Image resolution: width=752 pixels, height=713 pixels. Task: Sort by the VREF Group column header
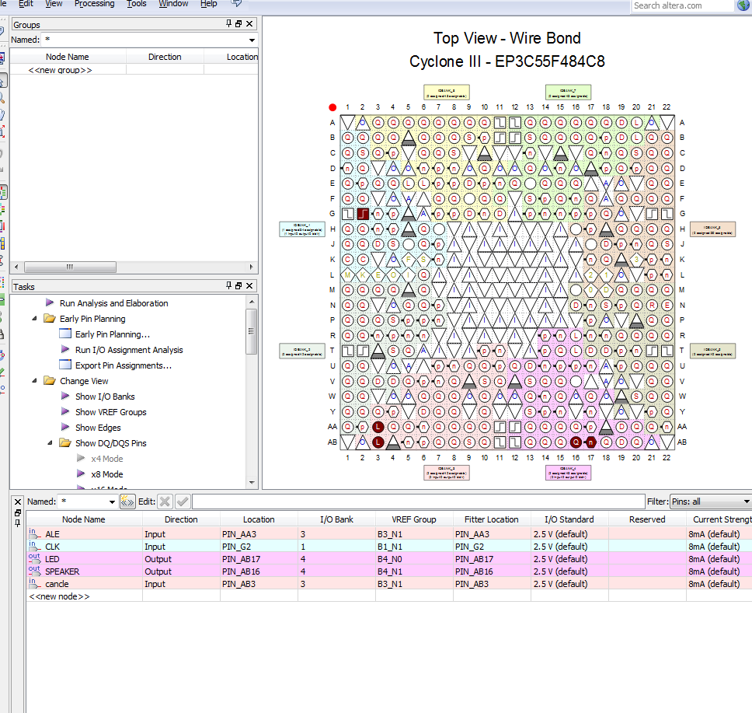tap(414, 519)
